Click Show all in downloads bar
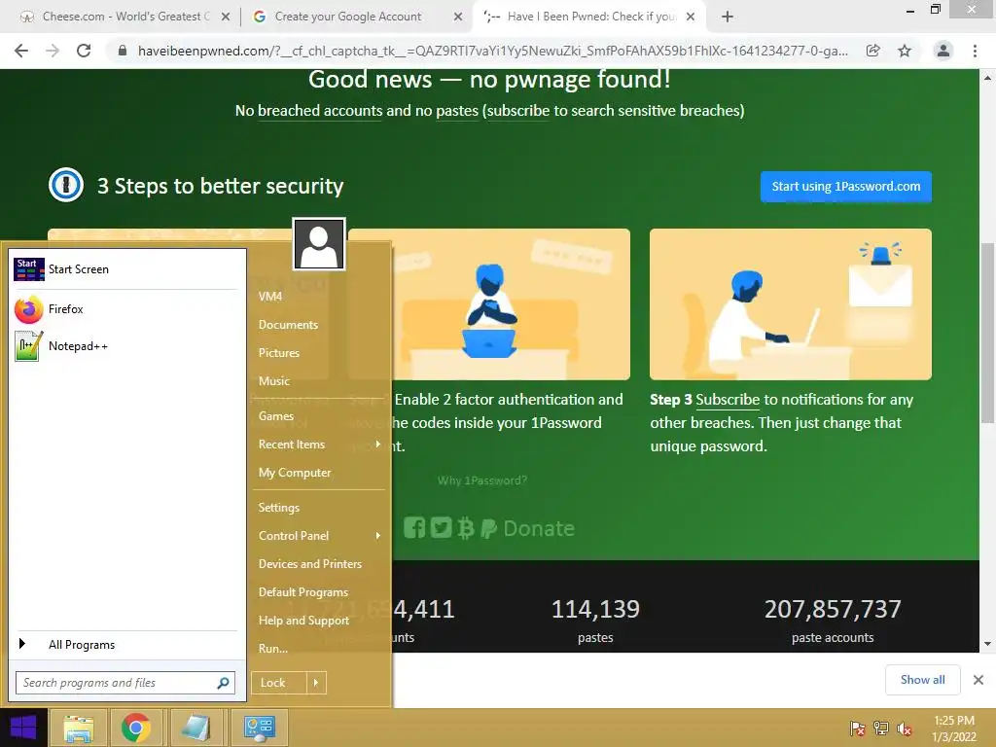 (x=922, y=680)
